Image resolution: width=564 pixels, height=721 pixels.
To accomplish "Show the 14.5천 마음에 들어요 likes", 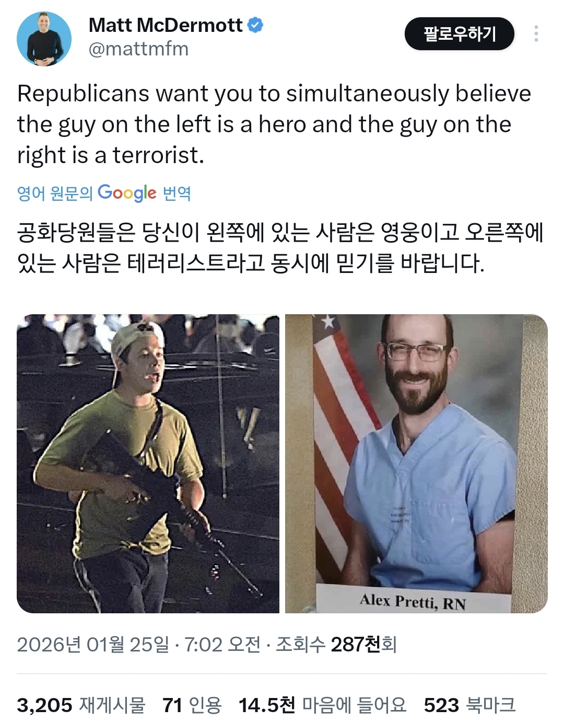I will tap(322, 705).
